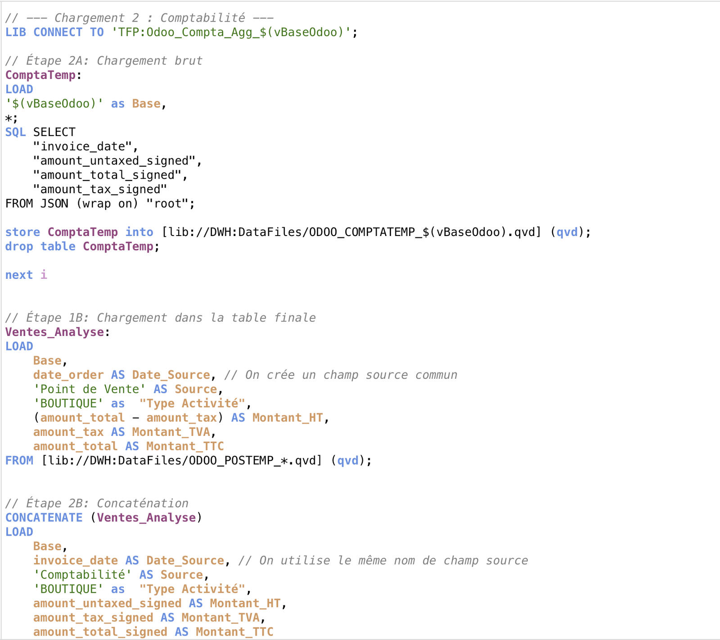Click 'date_order AS Date_Source' field

[x=121, y=375]
